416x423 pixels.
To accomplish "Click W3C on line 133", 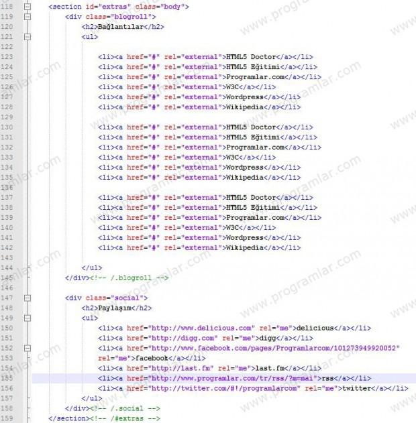I will tap(232, 158).
